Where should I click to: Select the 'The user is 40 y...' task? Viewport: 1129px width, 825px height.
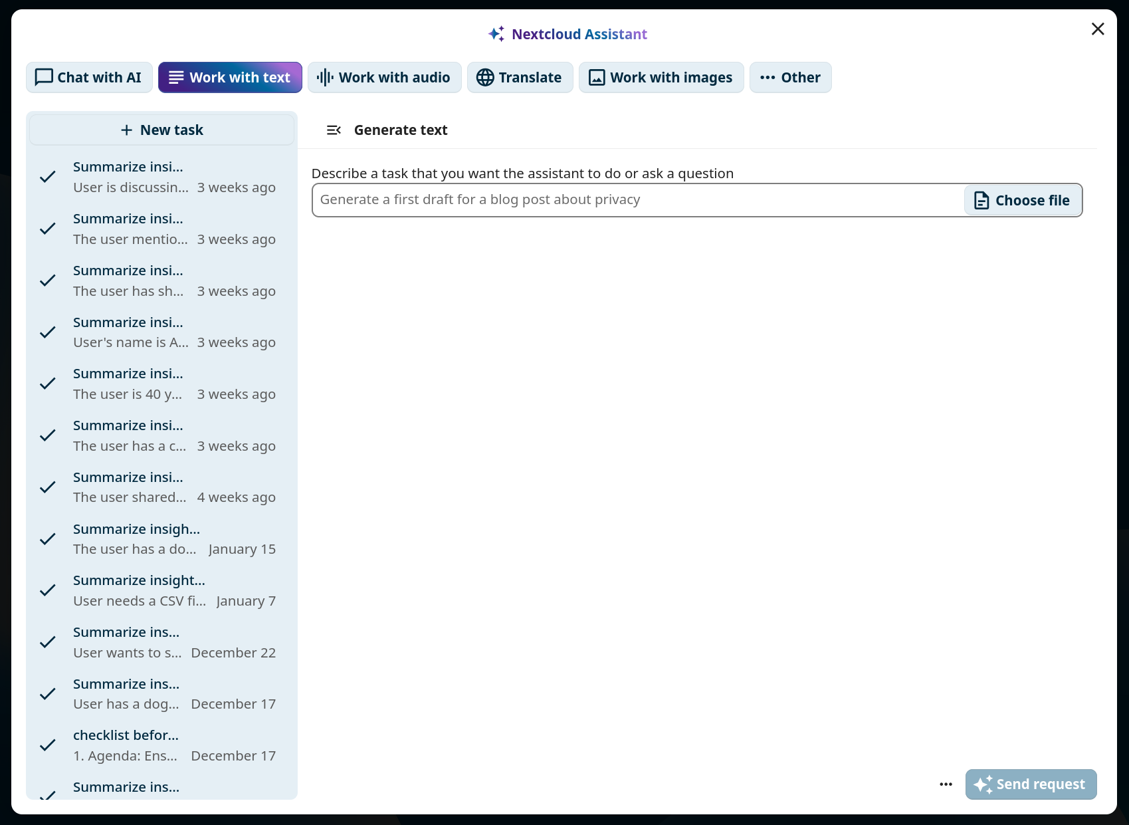pyautogui.click(x=161, y=384)
